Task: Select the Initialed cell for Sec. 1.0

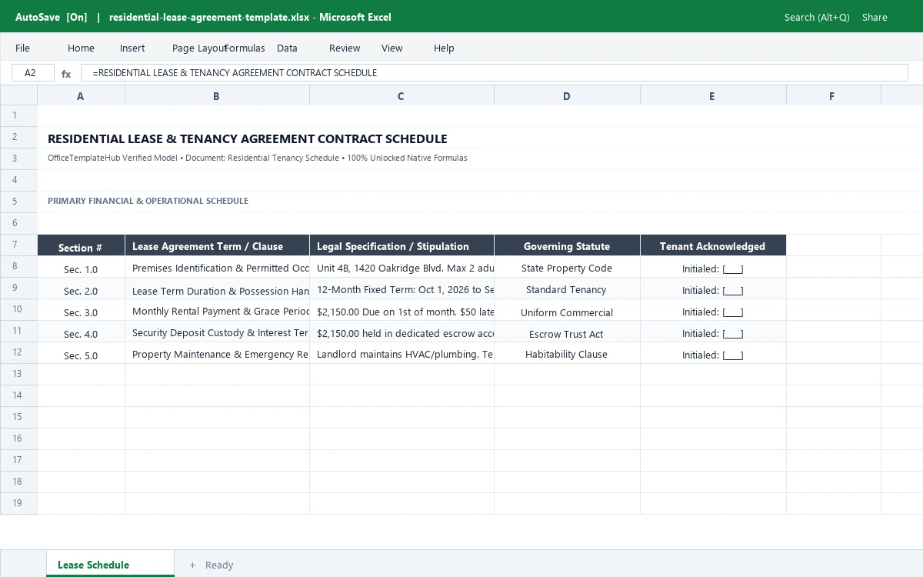Action: point(713,267)
